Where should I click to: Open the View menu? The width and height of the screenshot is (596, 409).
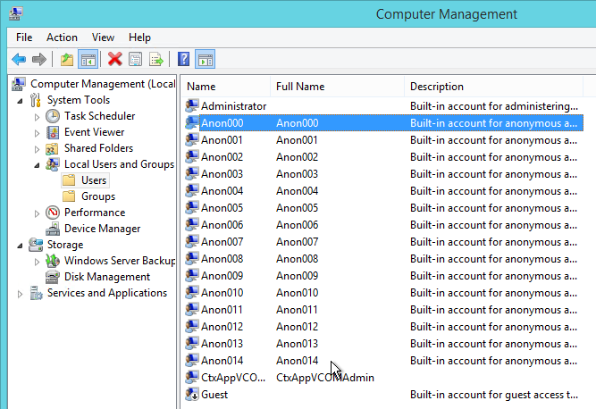(103, 38)
